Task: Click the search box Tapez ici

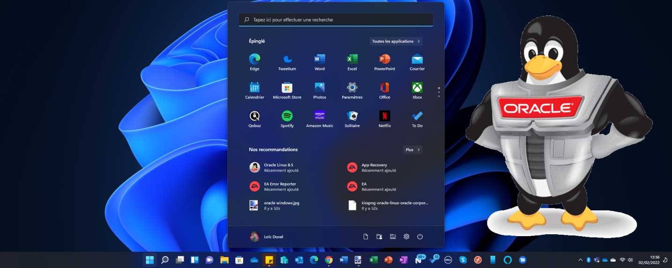Action: point(336,20)
